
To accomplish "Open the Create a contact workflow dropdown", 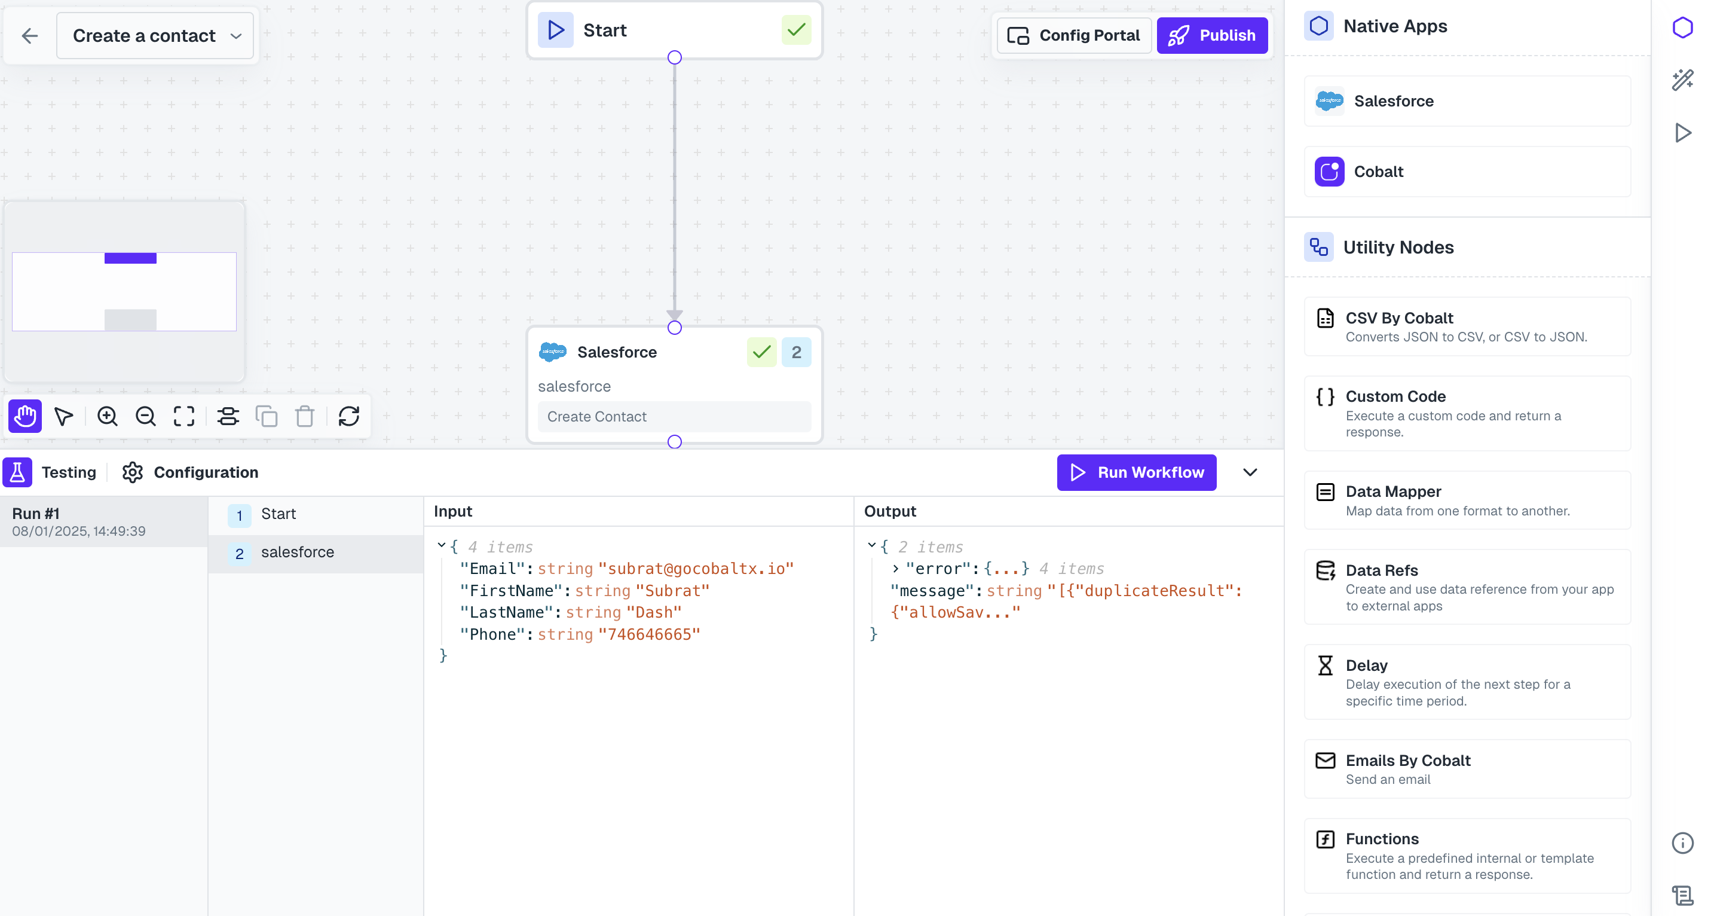I will point(155,35).
